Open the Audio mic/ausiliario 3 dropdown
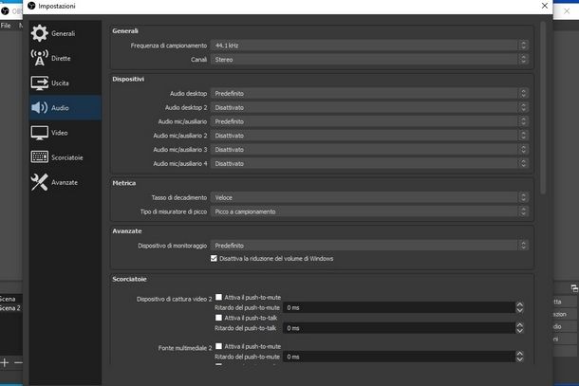This screenshot has height=386, width=579. point(369,150)
